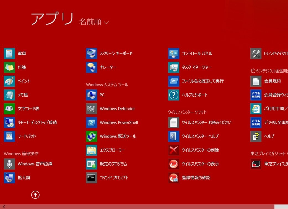
Task: Click the エクスプローラー text label
Action: coord(112,150)
